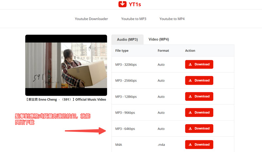Click Auto format in 320kbps row

coord(161,65)
